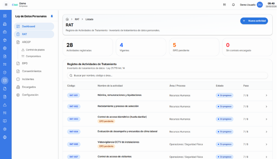Image resolution: width=279 pixels, height=159 pixels.
Task: Expand row RAT-004 chevron
Action: coord(266,132)
